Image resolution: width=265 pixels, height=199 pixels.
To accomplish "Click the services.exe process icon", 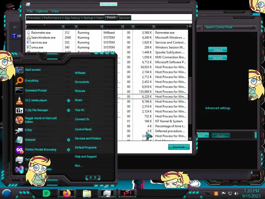I will [x=28, y=42].
